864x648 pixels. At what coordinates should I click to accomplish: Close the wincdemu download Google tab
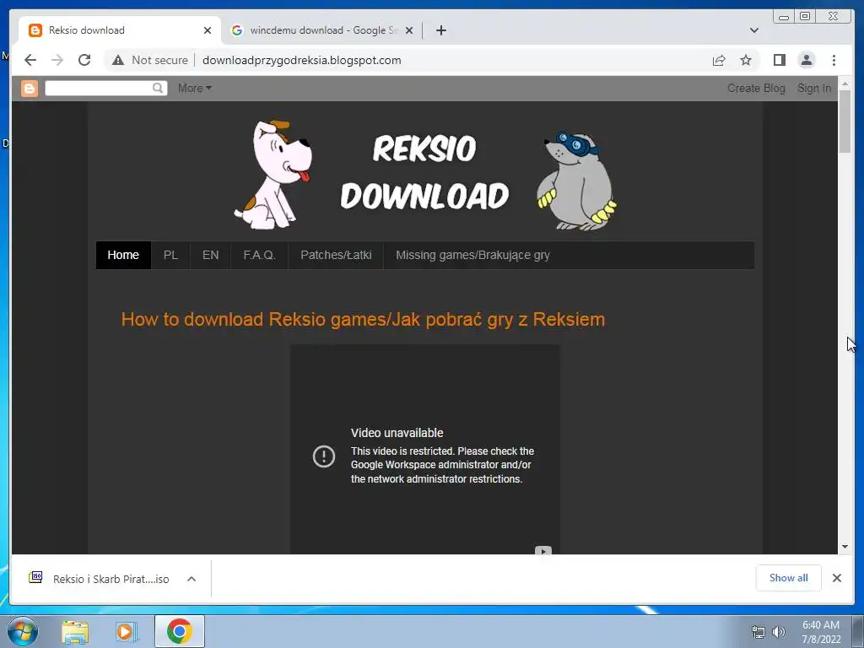pos(409,30)
